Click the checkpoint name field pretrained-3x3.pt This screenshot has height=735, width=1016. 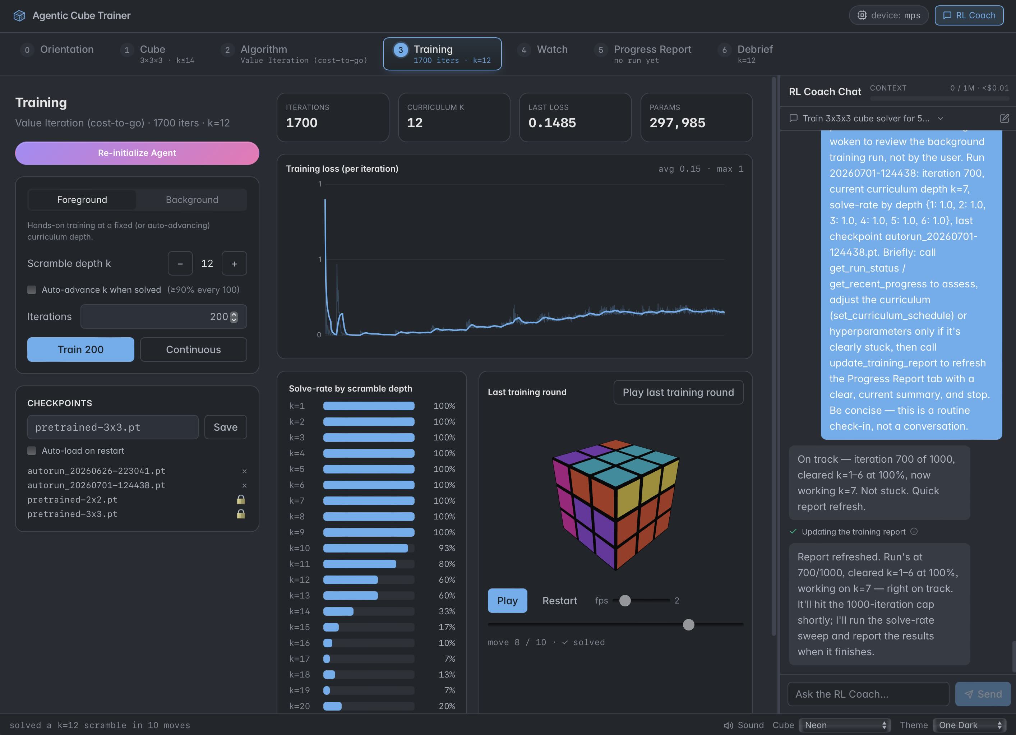tap(113, 427)
